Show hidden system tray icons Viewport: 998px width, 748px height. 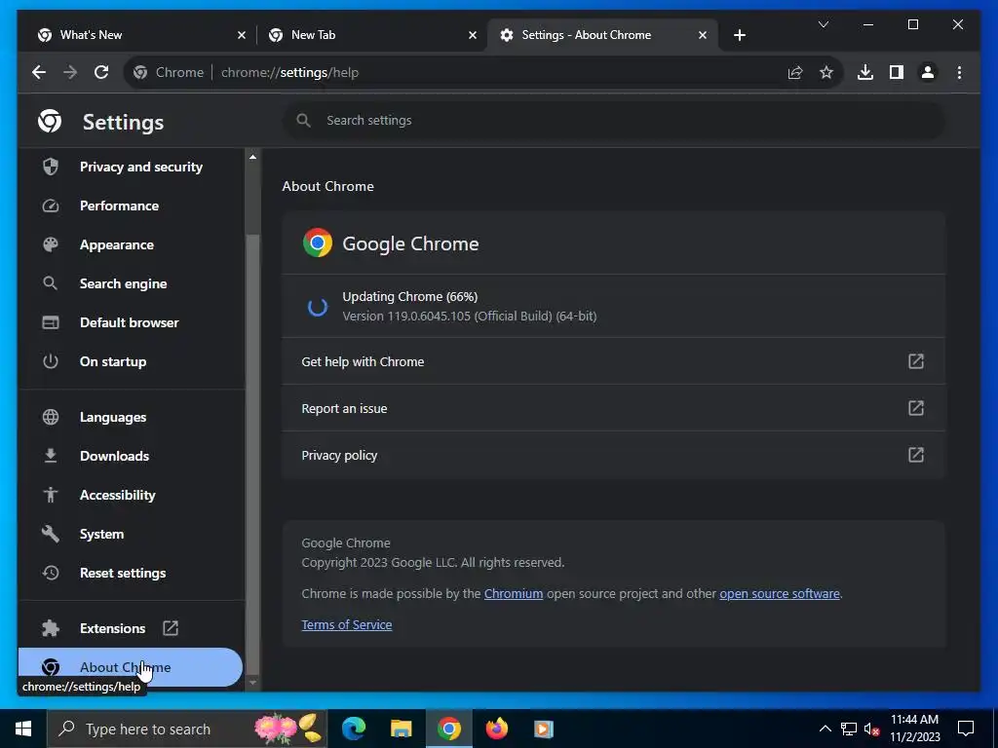pos(825,729)
